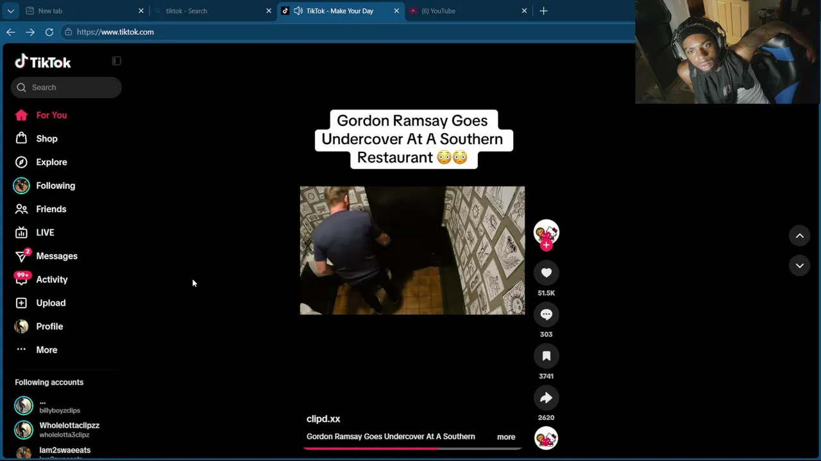Go to previous video arrow
Screen dimensions: 821x461
point(800,236)
